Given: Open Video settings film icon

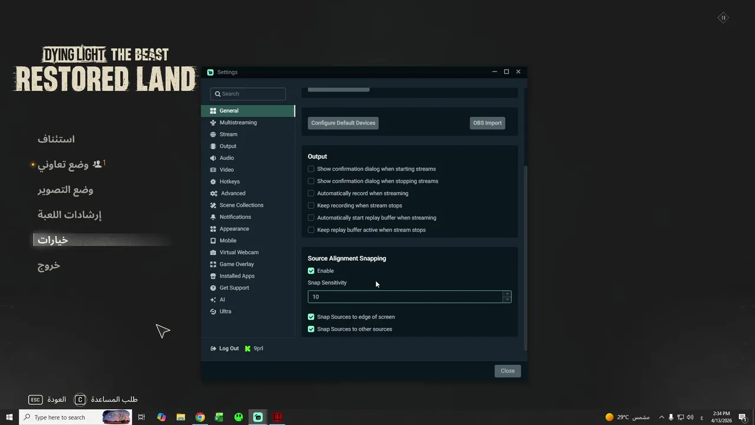Looking at the screenshot, I should [214, 170].
